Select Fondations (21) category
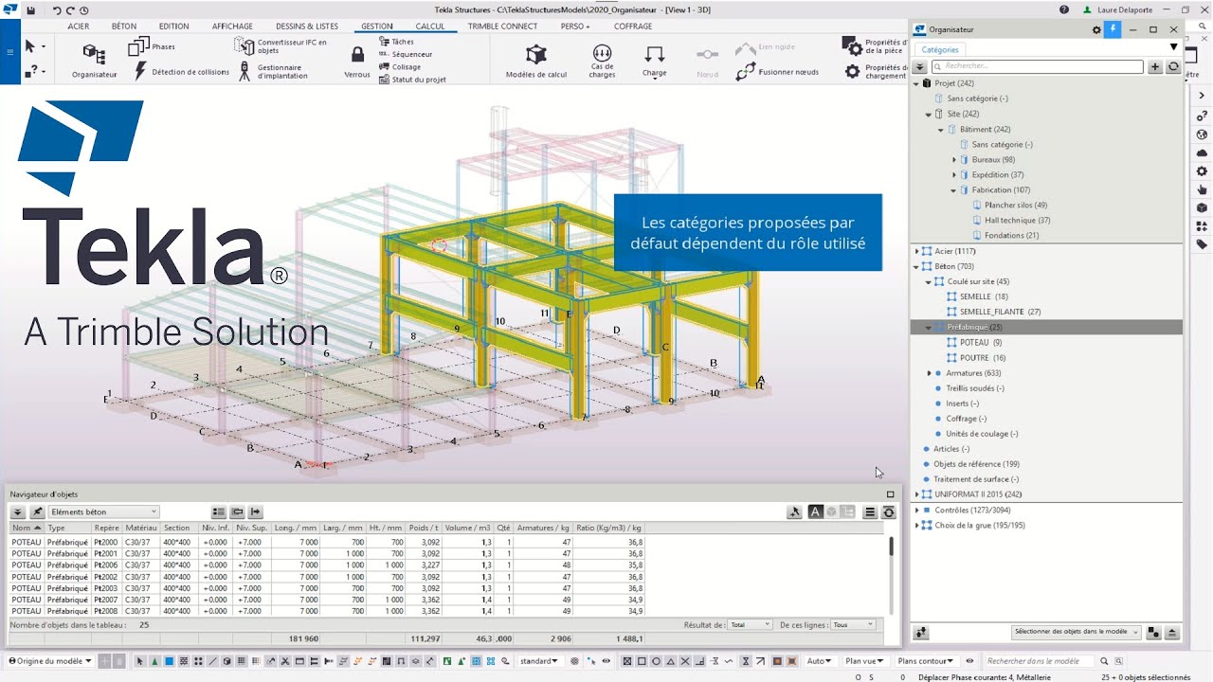Viewport: 1213px width, 682px height. pyautogui.click(x=1012, y=235)
